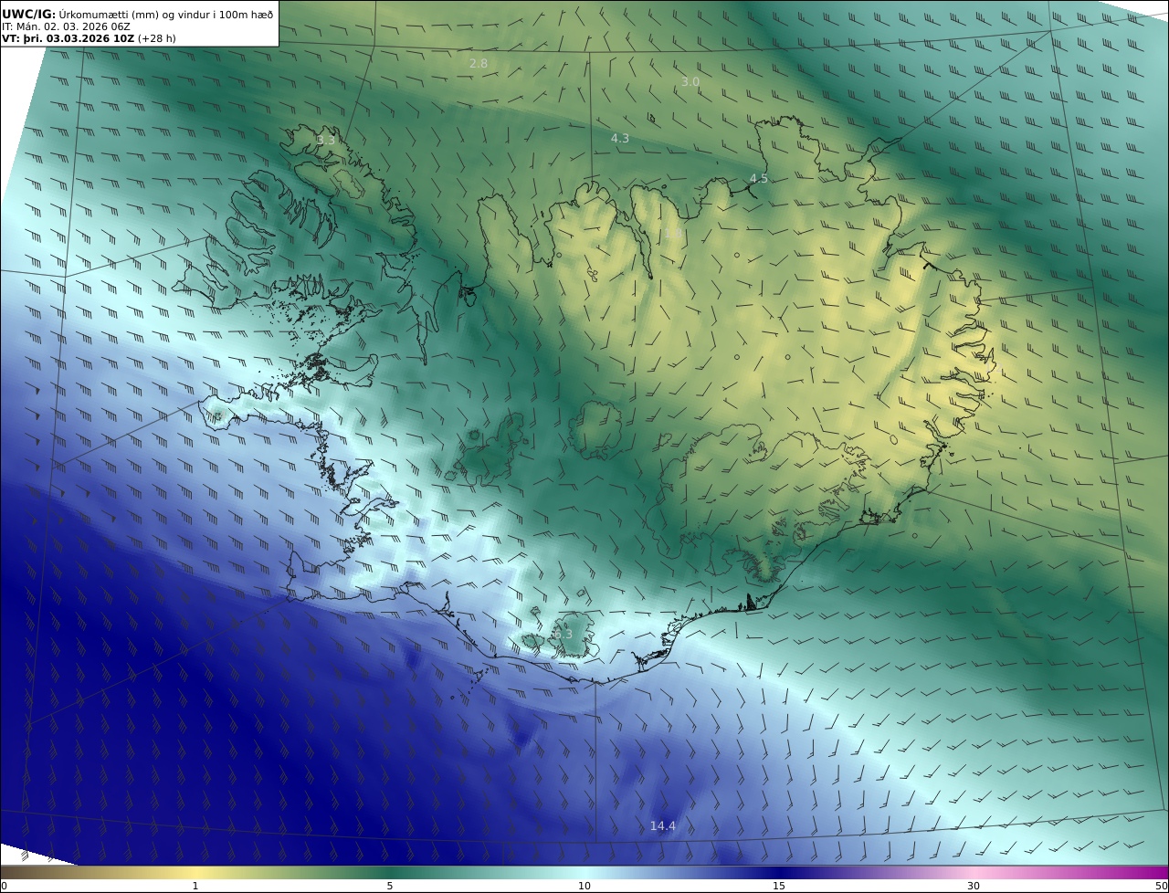This screenshot has width=1169, height=893.
Task: Click the 3.0 value label on the map
Action: 690,81
